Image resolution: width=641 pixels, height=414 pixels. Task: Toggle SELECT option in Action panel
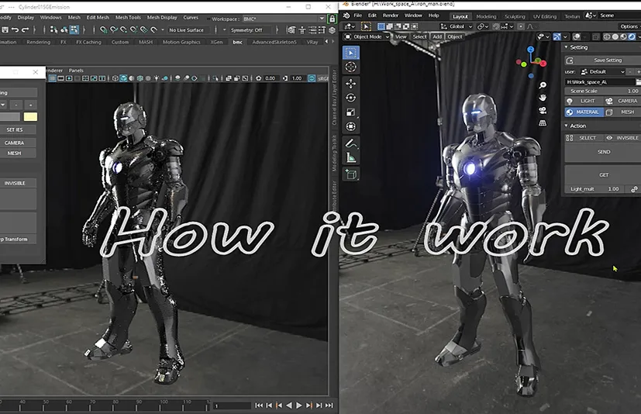pyautogui.click(x=584, y=138)
